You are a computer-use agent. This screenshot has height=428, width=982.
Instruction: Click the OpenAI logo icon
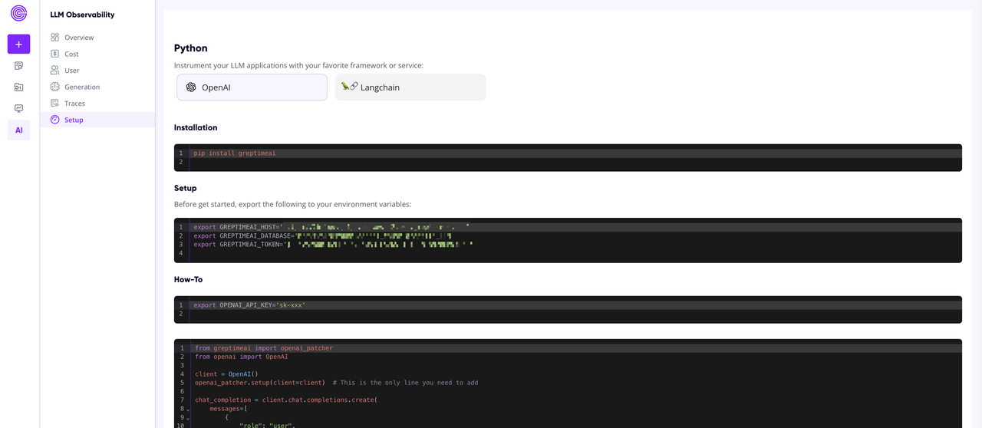point(191,87)
